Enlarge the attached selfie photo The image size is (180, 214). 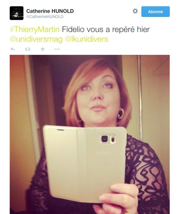coord(90,134)
